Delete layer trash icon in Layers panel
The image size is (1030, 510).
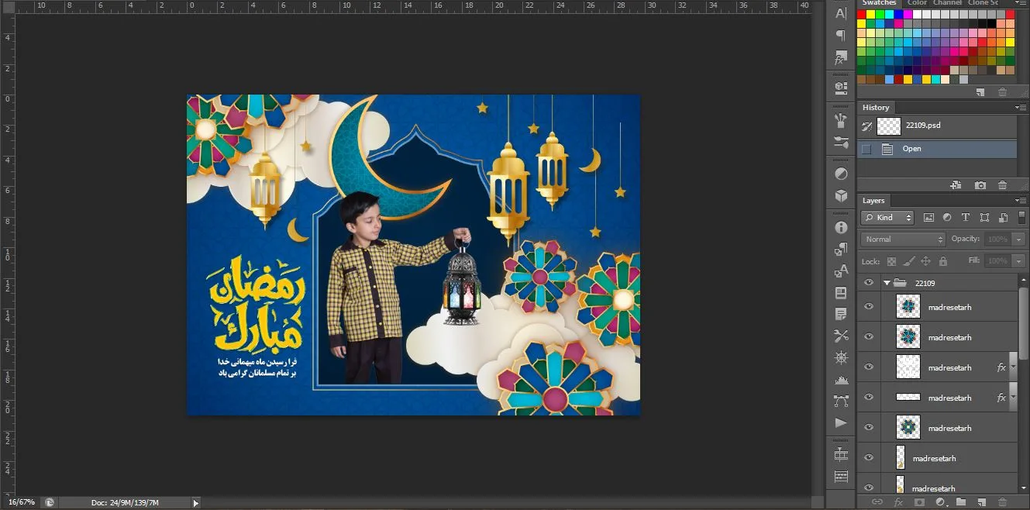(x=1002, y=502)
